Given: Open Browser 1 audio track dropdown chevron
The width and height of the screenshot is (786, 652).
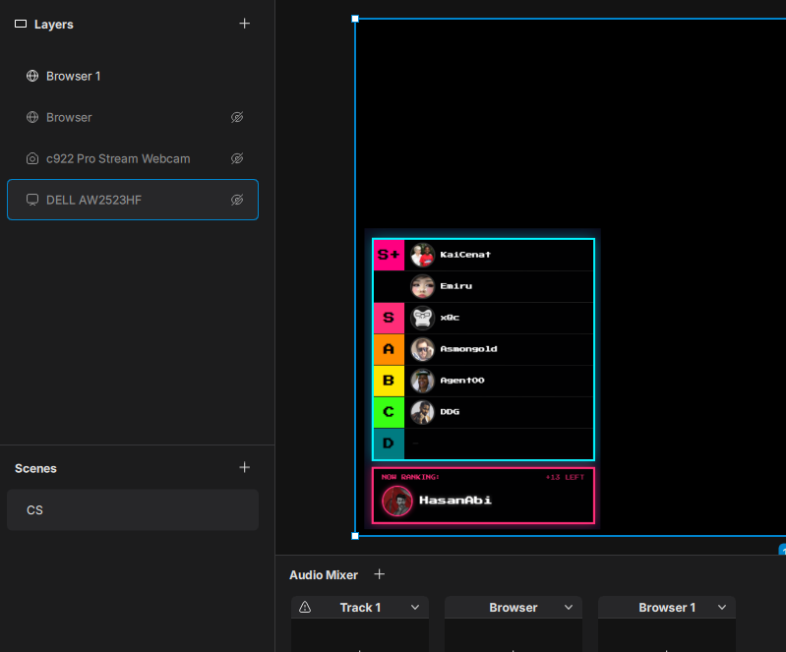Looking at the screenshot, I should click(x=722, y=608).
